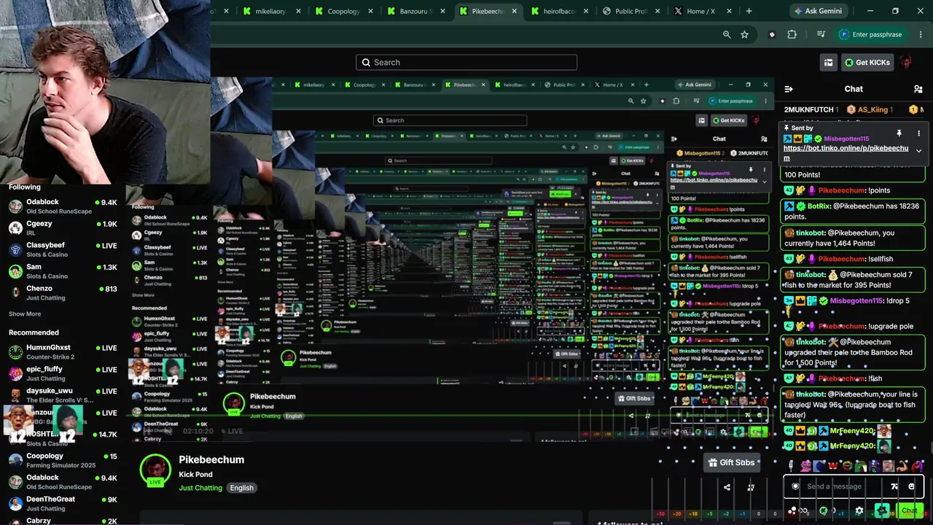Image resolution: width=933 pixels, height=525 pixels.
Task: Insert the pink frog emote
Action: click(805, 465)
